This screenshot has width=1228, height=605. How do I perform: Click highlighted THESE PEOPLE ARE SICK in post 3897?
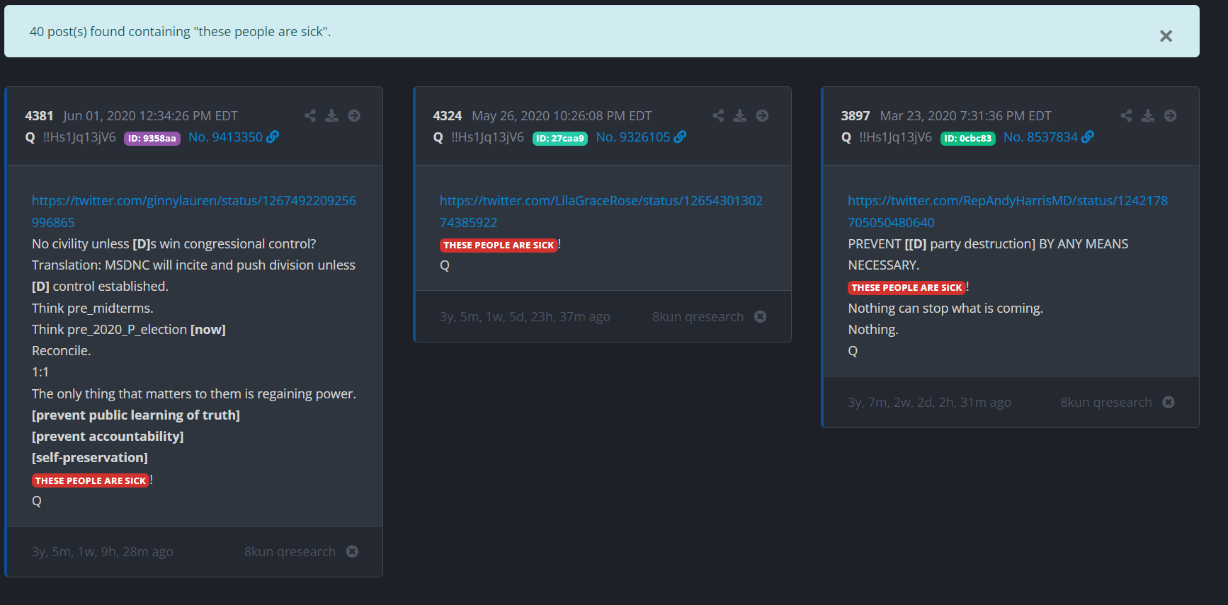(906, 287)
